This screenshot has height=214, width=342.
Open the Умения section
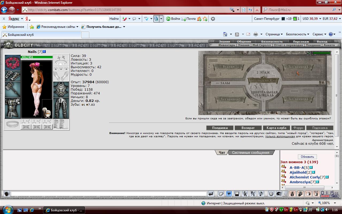coord(244,45)
